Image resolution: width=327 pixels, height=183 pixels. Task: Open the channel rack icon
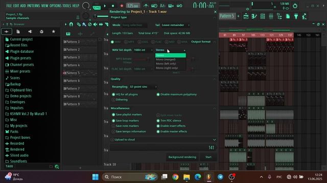point(263,16)
